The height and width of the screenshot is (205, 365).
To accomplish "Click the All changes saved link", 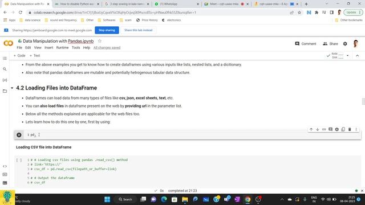I will coord(107,48).
